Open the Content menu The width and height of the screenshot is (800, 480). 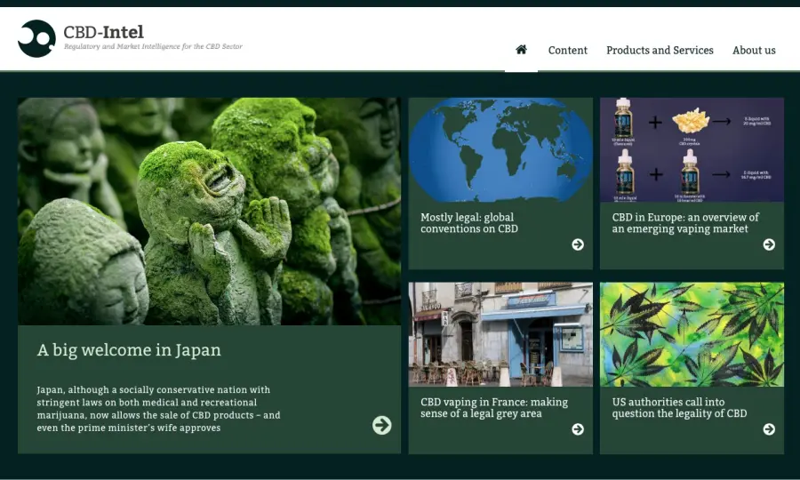tap(568, 50)
